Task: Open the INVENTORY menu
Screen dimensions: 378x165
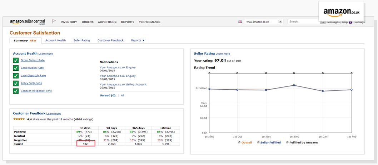Action: 69,22
